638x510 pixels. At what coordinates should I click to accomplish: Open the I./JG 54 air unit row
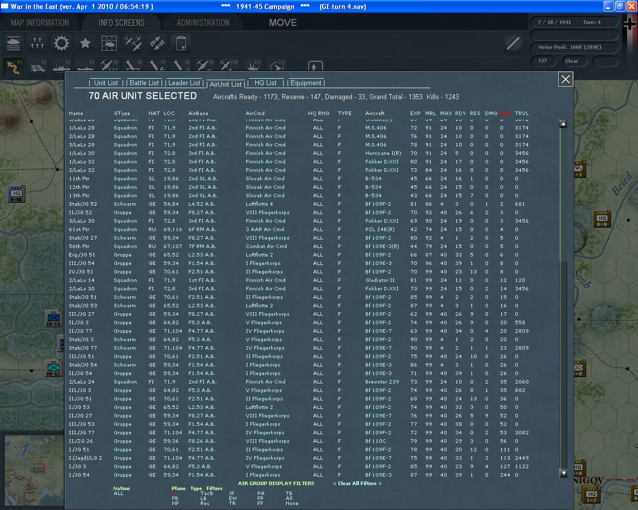299,475
